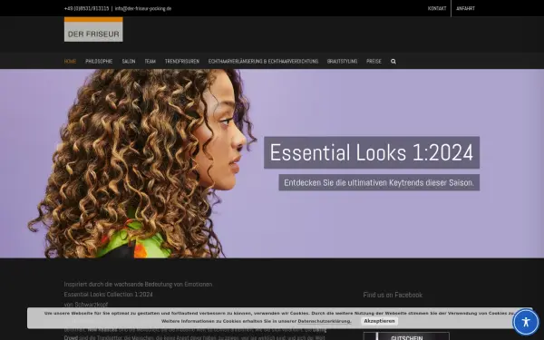Click the Find us on Facebook heading
Screen dimensions: 544x340
[393, 295]
